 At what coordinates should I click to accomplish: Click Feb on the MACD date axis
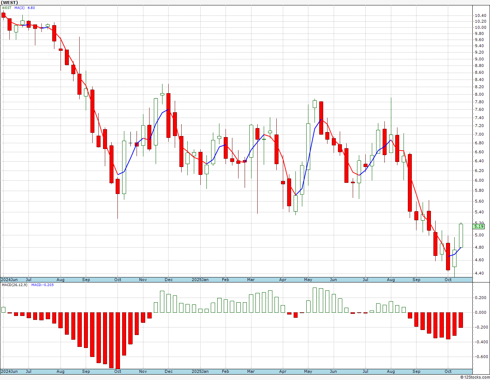(x=226, y=371)
